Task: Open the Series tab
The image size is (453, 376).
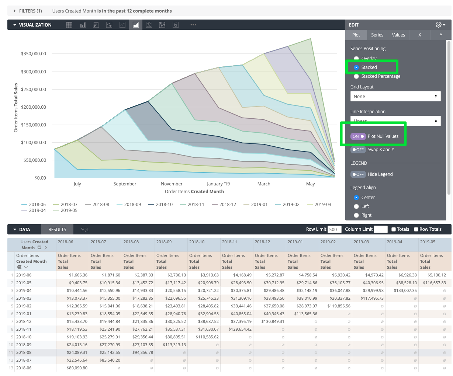Action: tap(377, 35)
